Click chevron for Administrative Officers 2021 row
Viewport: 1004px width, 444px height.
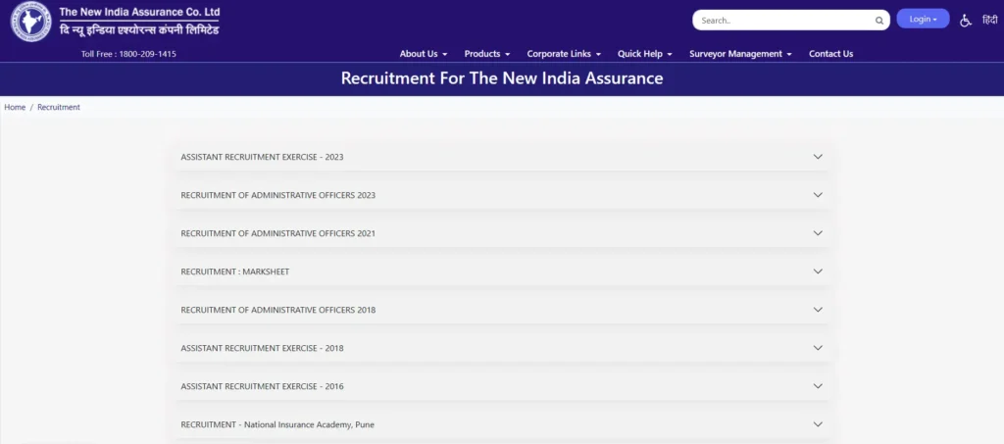tap(818, 233)
